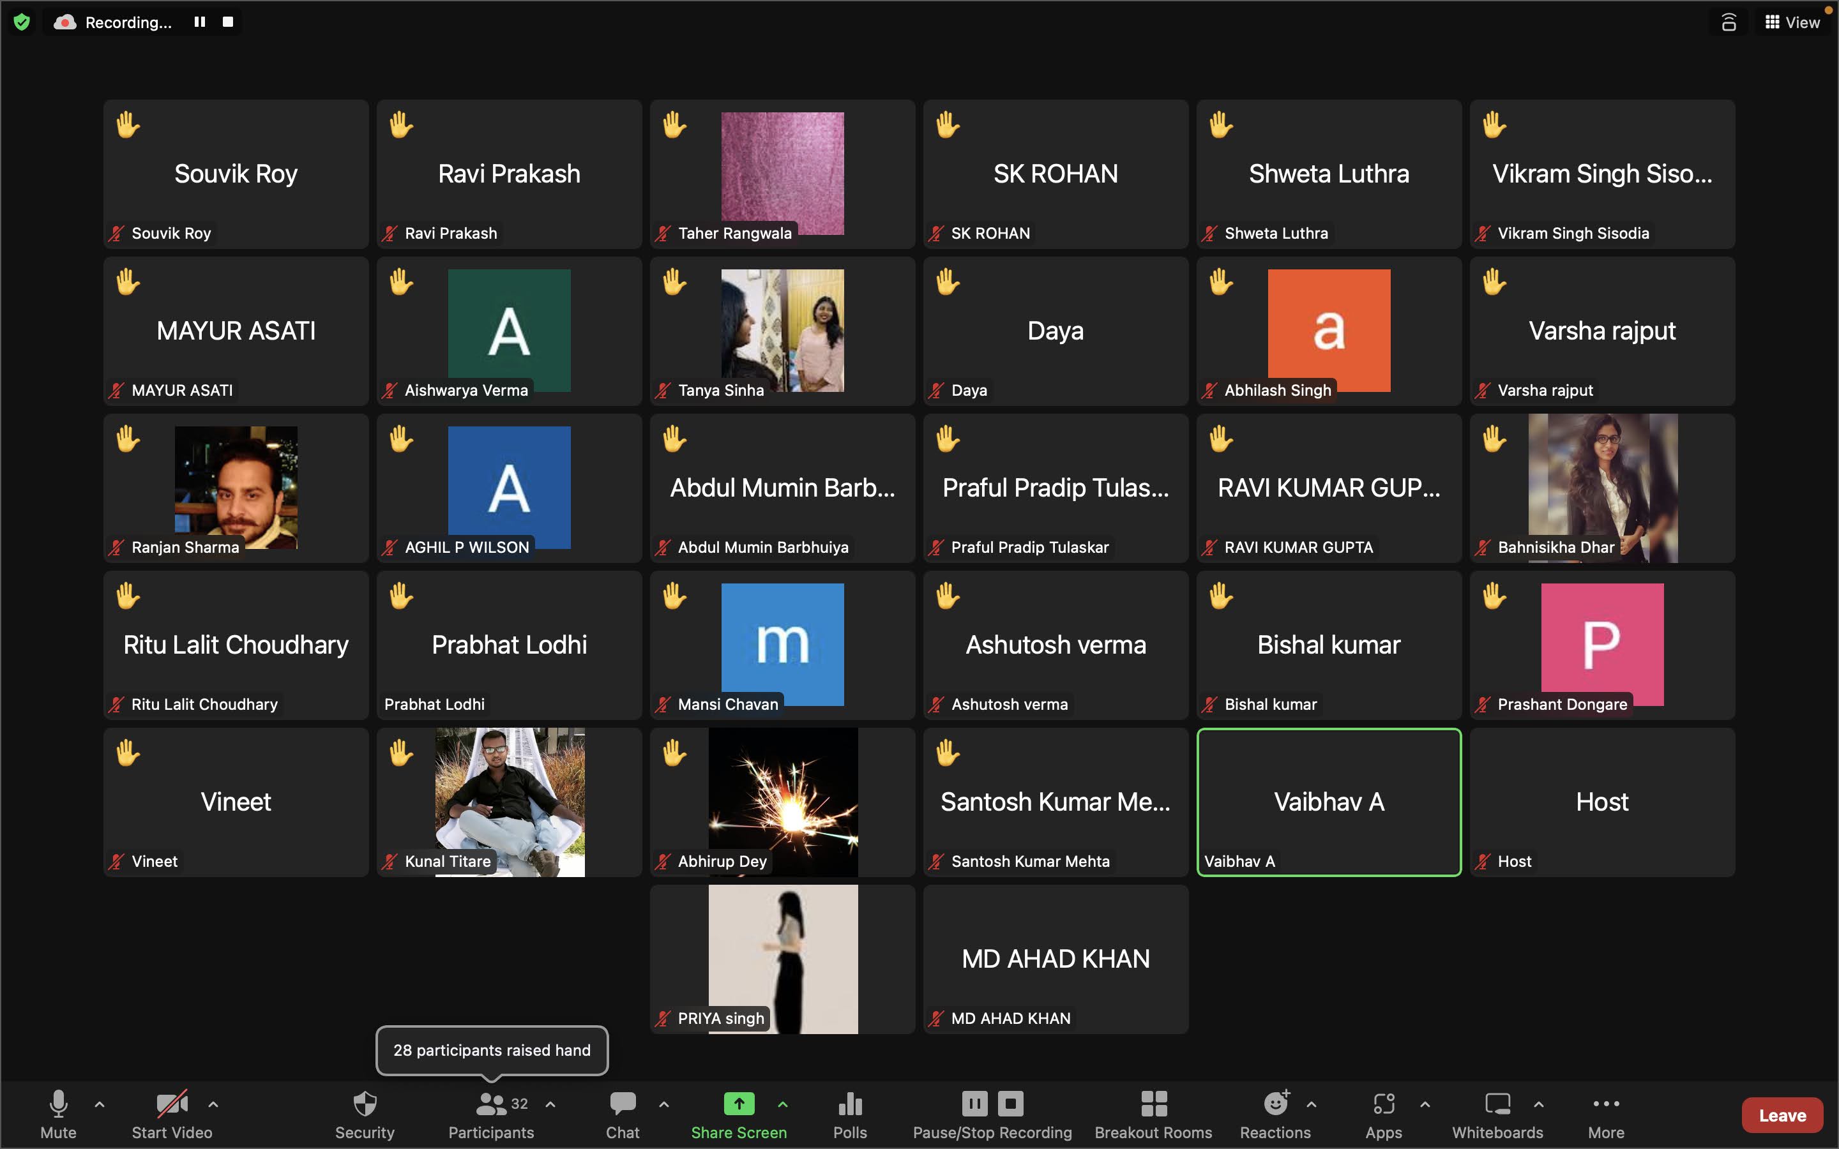The width and height of the screenshot is (1839, 1149).
Task: Open the Reactions menu
Action: point(1275,1114)
